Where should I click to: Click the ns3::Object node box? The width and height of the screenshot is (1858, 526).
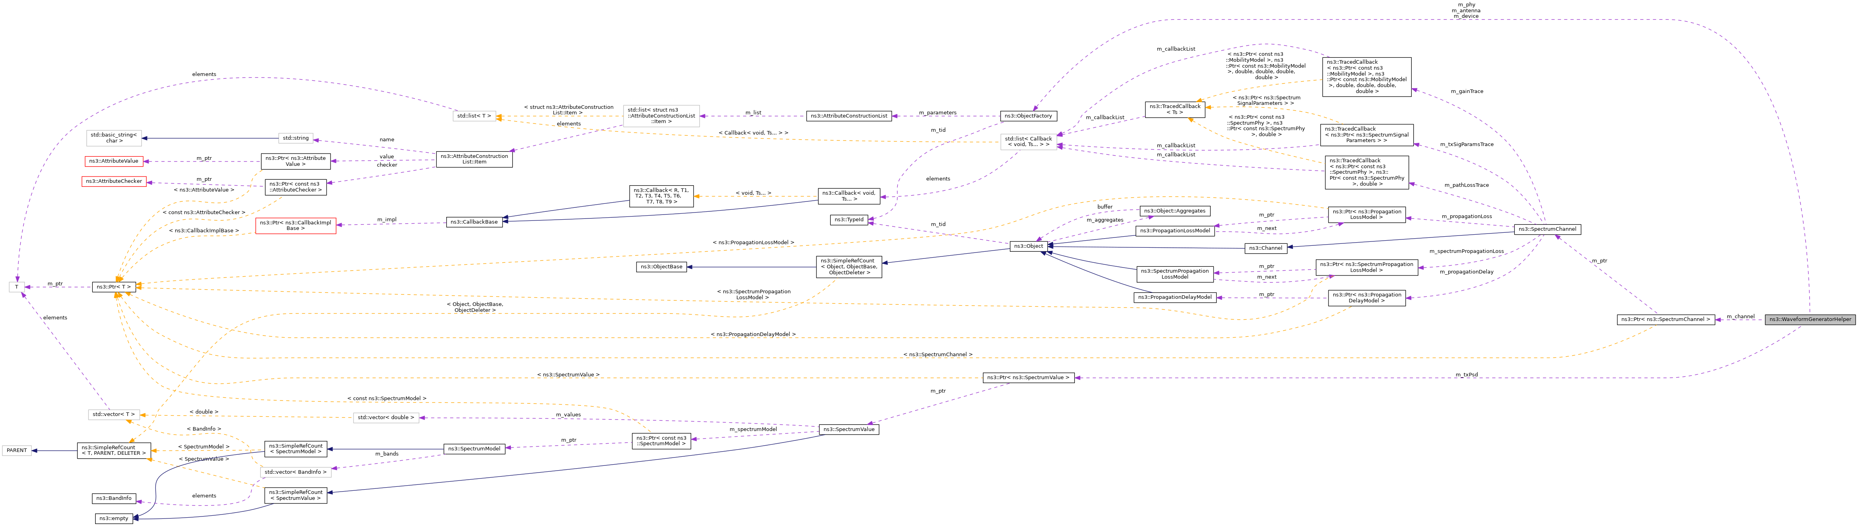(1028, 247)
